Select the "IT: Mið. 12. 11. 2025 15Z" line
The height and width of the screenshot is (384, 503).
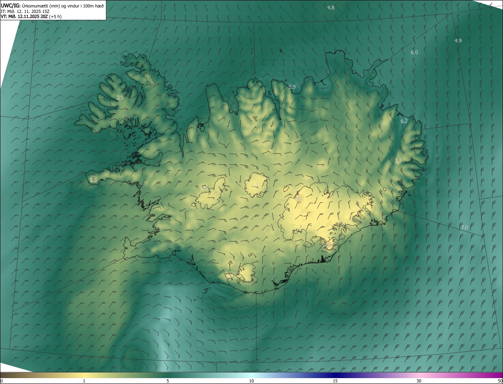(25, 11)
